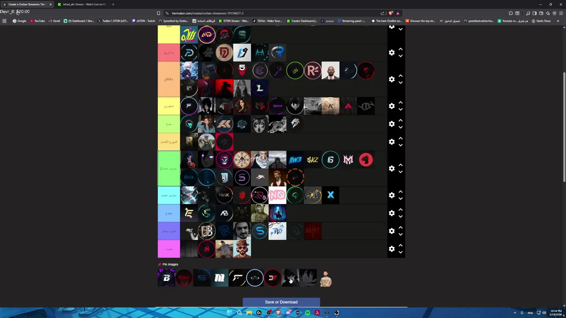Open a new browser tab

tap(113, 4)
